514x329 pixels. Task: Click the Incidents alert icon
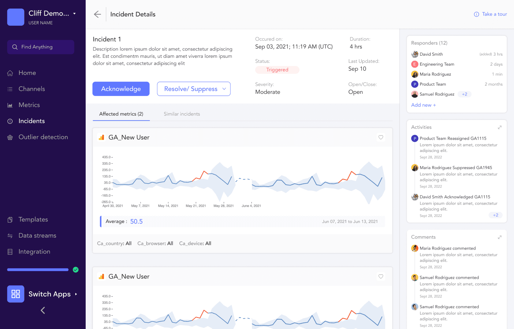pos(10,121)
